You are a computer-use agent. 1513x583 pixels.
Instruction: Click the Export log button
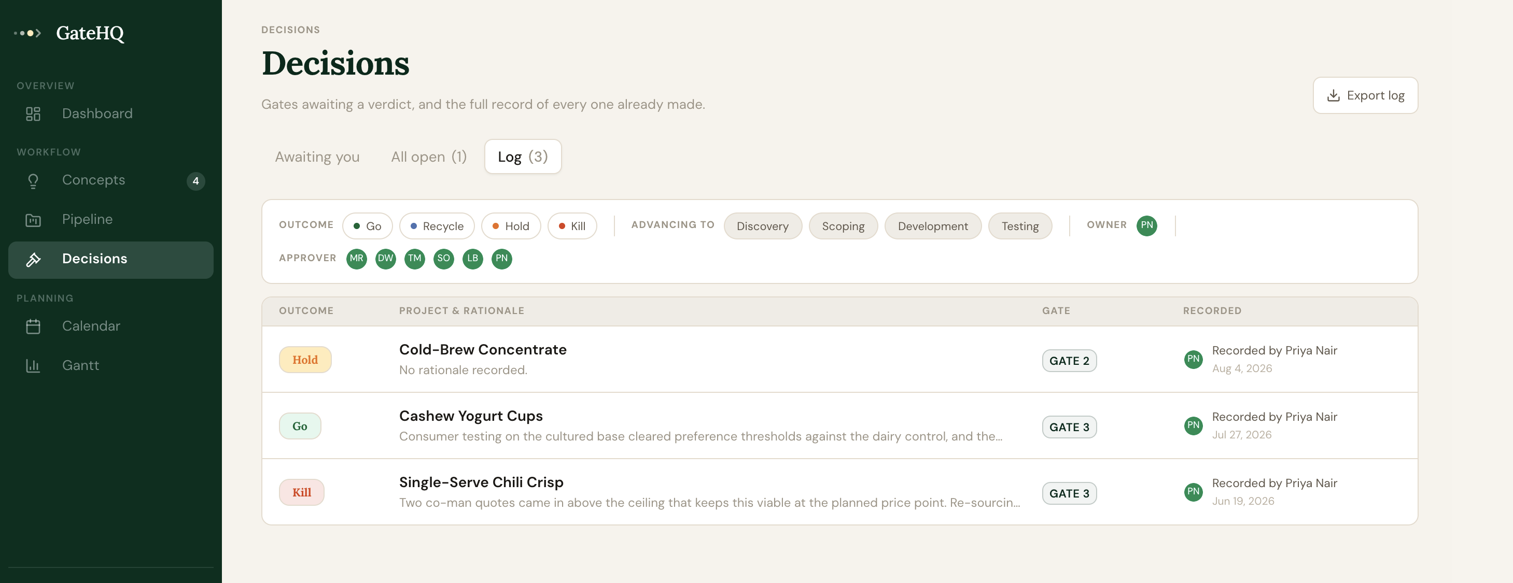(x=1365, y=96)
